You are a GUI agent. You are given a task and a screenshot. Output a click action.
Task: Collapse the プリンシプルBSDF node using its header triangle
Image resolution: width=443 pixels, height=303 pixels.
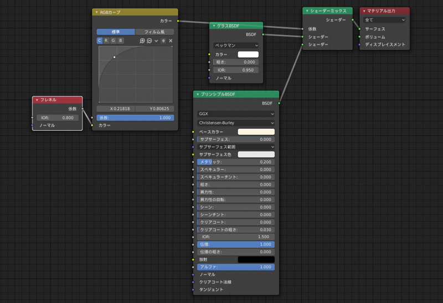pos(198,95)
